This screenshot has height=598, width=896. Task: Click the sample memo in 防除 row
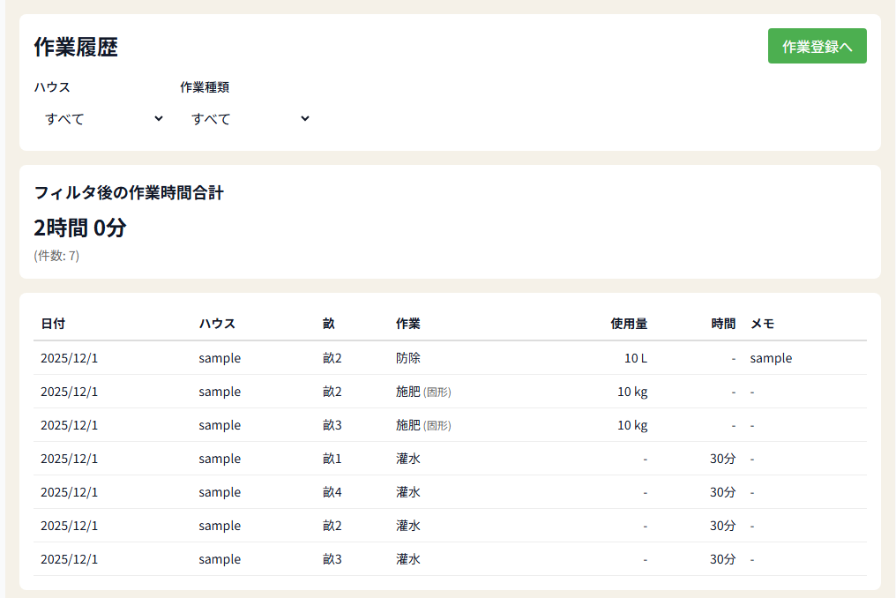[771, 358]
